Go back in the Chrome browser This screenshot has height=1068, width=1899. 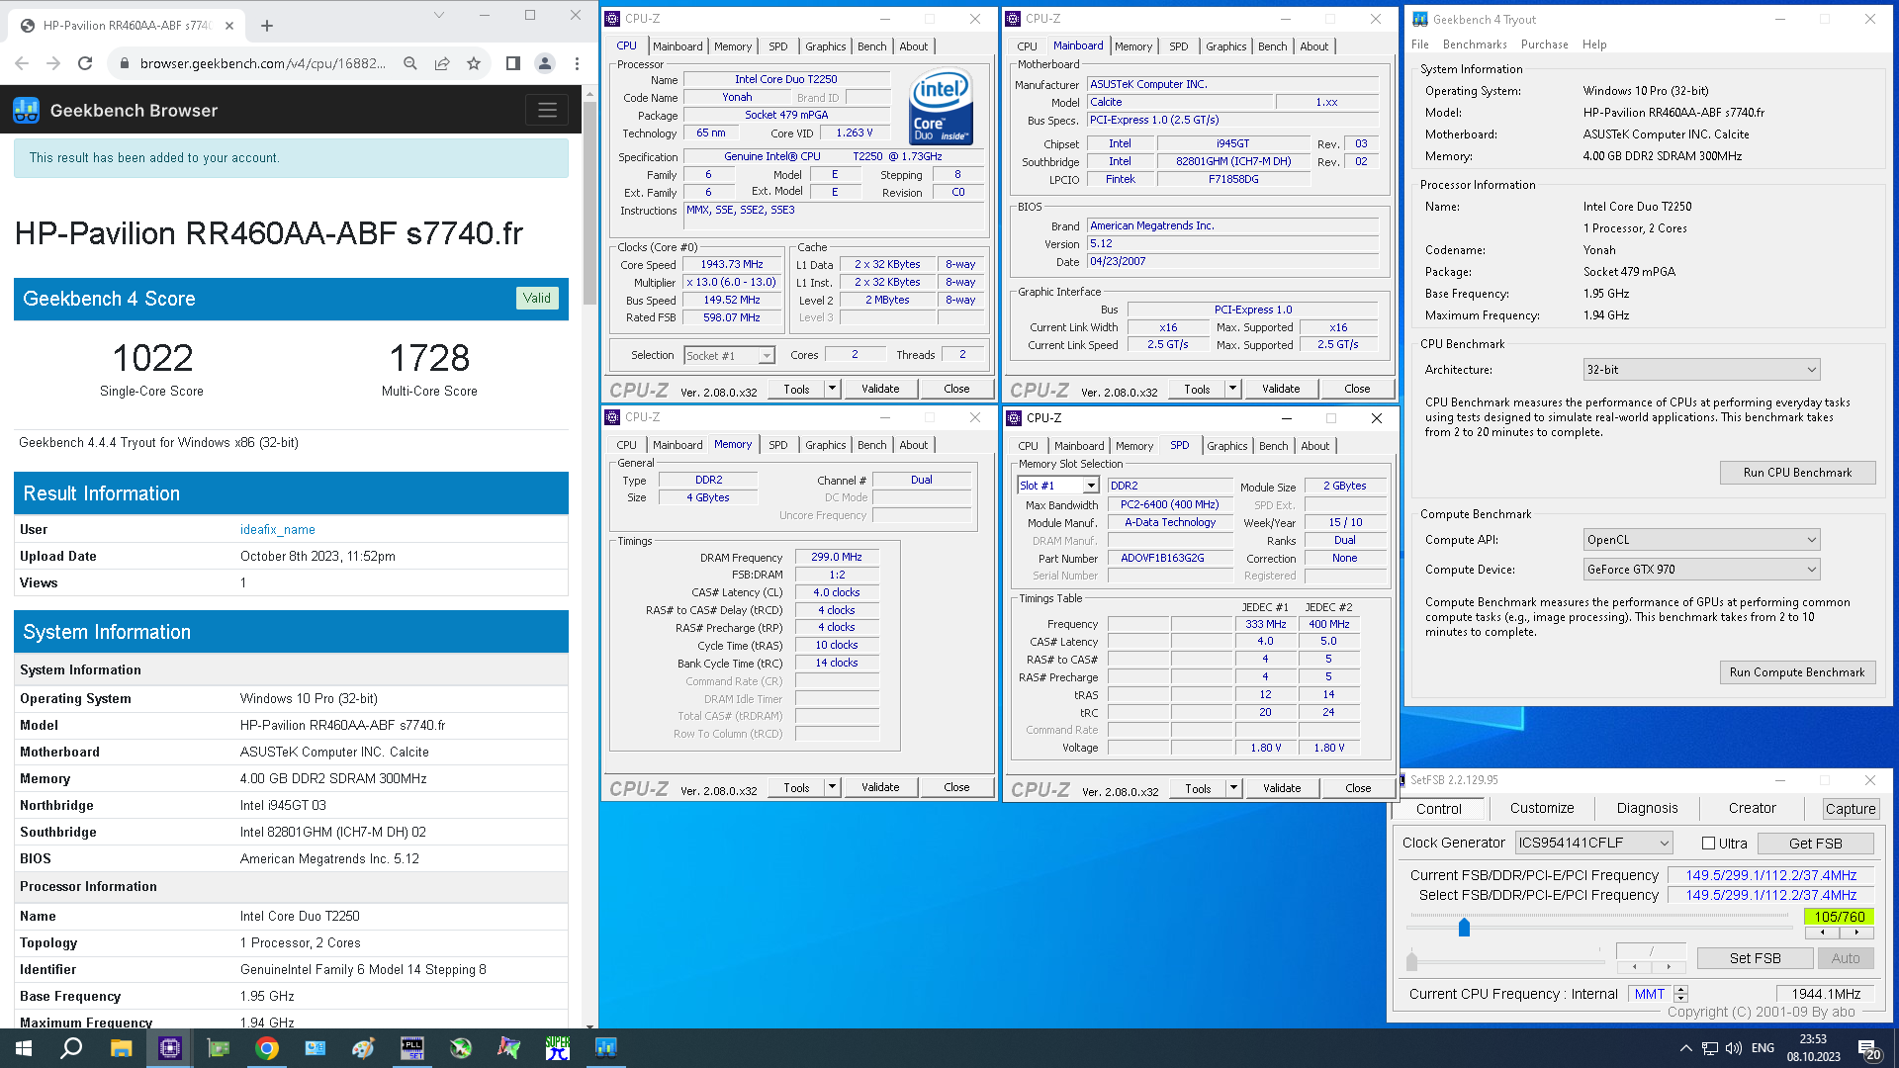click(x=22, y=63)
